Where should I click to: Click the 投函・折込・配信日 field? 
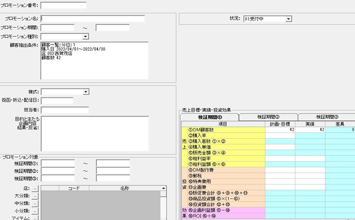(57, 101)
